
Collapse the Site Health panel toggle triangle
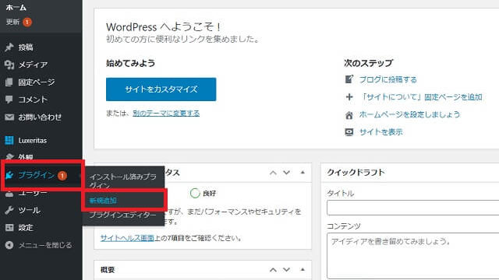point(303,173)
